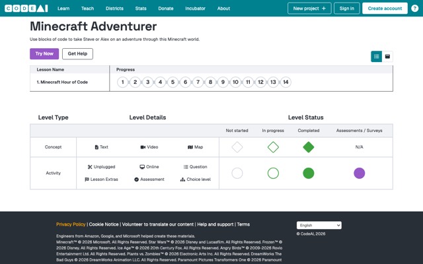Open level 4 progress bubble
The width and height of the screenshot is (423, 264).
tap(160, 82)
